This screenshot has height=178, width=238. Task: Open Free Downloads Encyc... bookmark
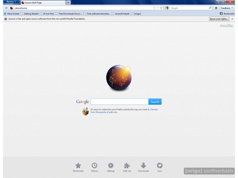point(69,14)
